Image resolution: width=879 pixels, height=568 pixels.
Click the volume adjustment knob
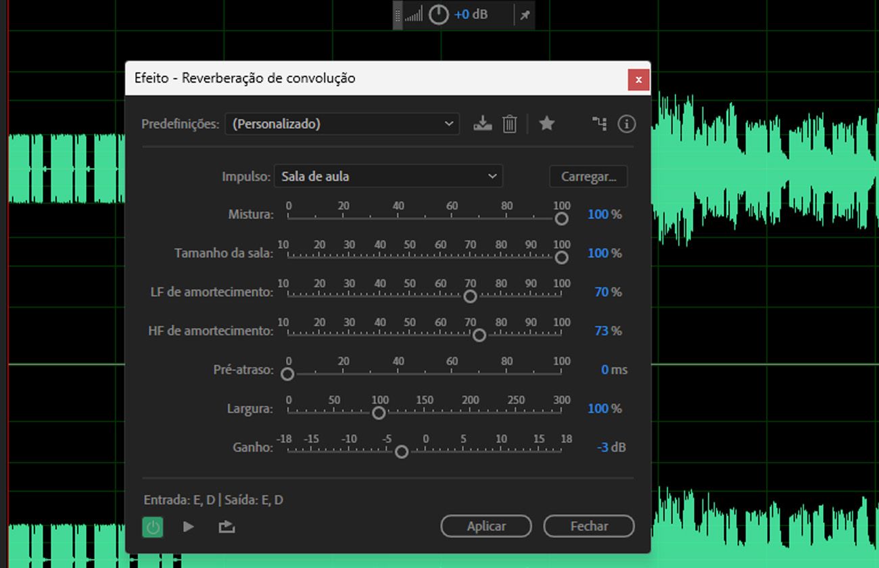(438, 14)
